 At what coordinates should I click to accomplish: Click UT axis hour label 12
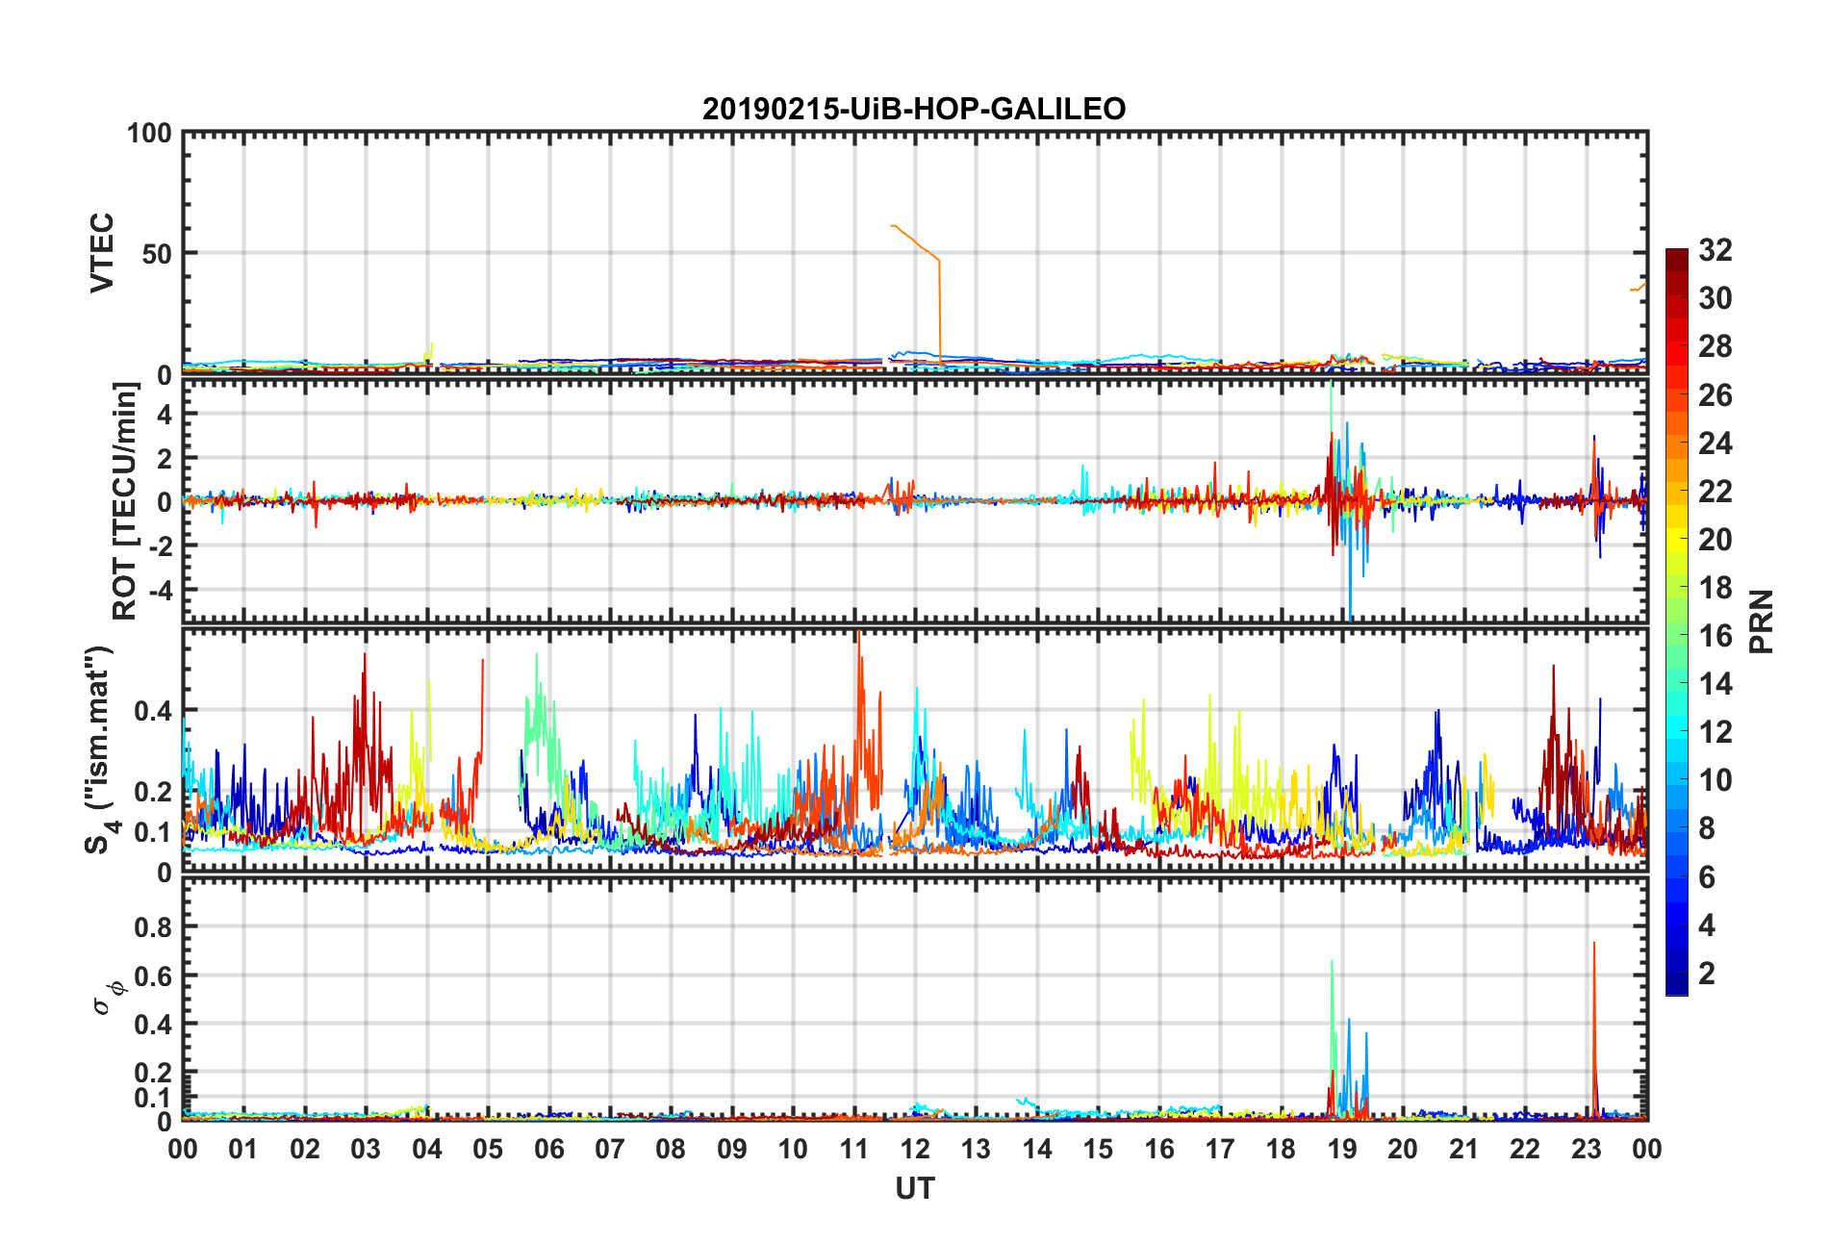pyautogui.click(x=915, y=1149)
